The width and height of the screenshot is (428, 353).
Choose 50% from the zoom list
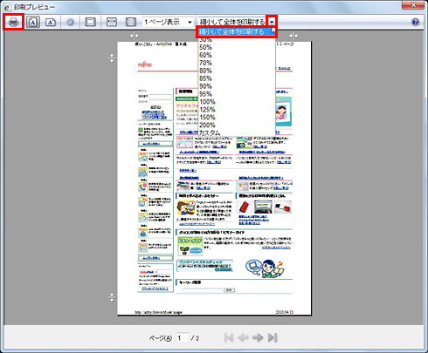click(x=205, y=47)
